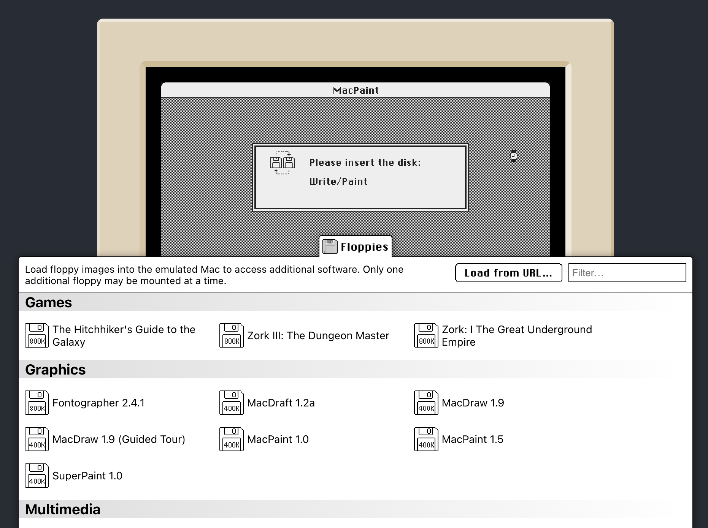Click 'Please insert the disk:' message text
The height and width of the screenshot is (528, 708).
coord(365,163)
